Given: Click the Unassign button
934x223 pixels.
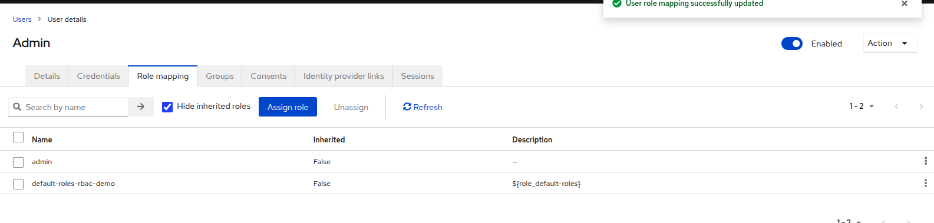Looking at the screenshot, I should [351, 106].
